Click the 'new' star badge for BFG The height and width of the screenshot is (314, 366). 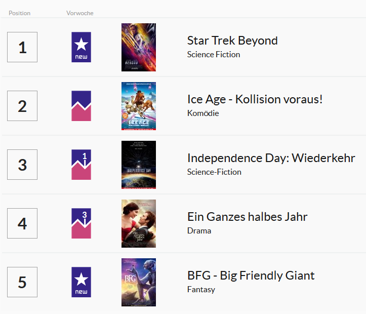[81, 282]
